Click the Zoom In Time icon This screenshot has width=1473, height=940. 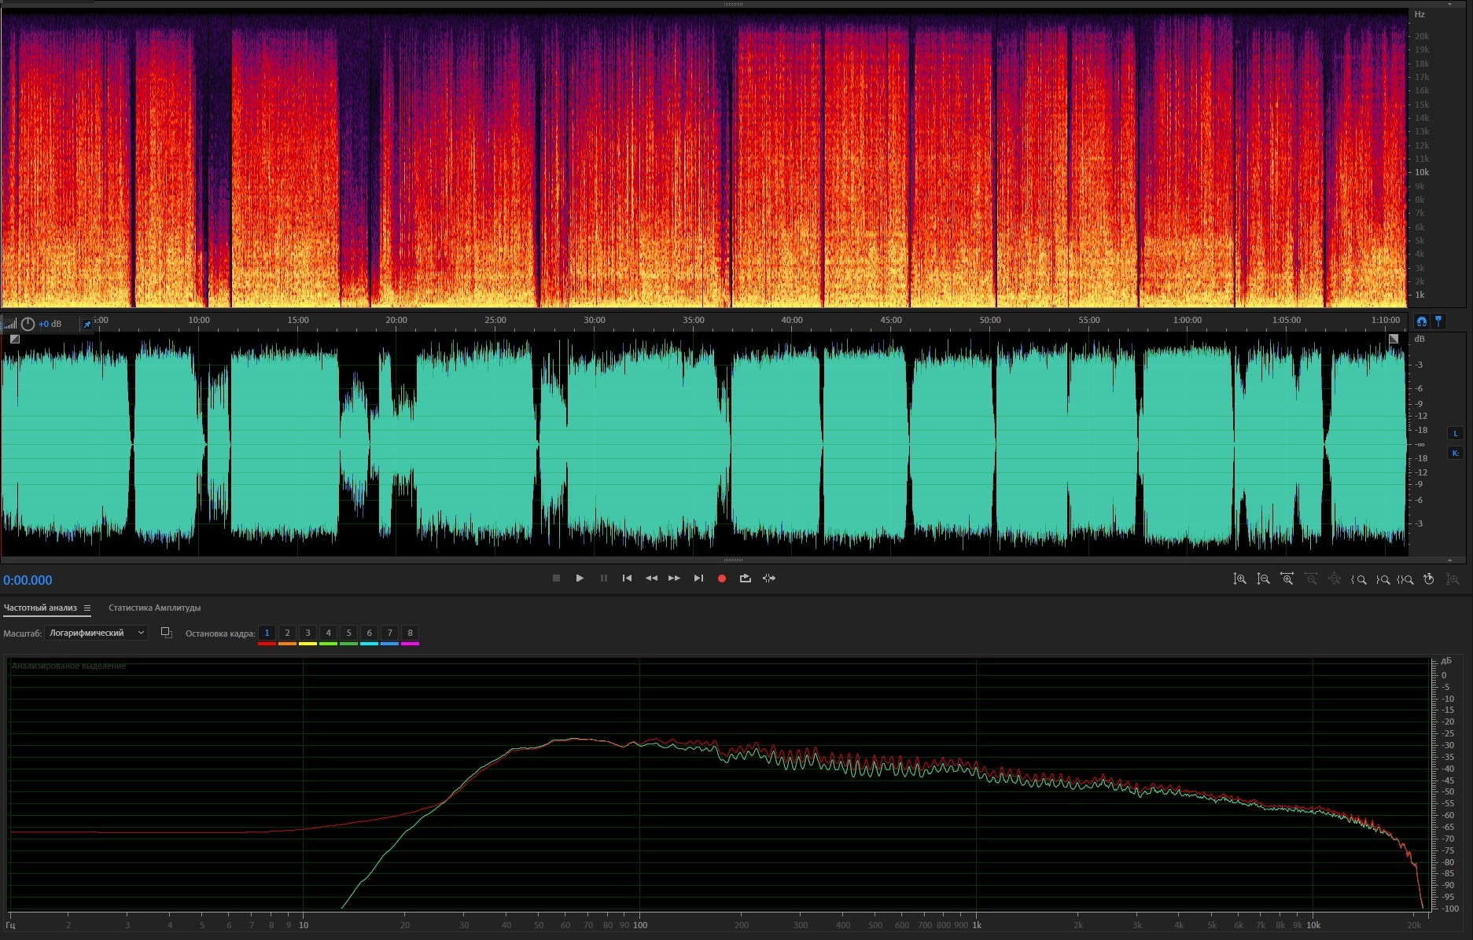pos(1287,579)
